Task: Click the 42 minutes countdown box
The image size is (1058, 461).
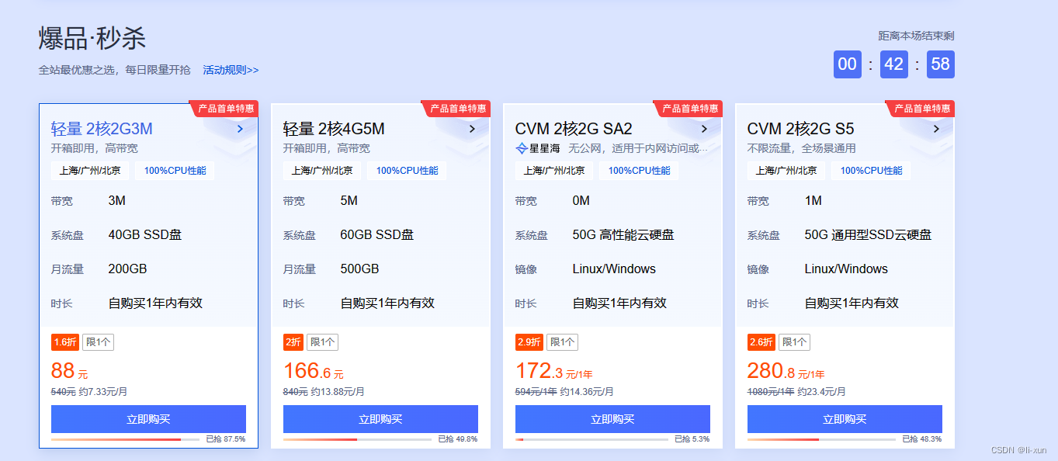Action: click(x=893, y=64)
